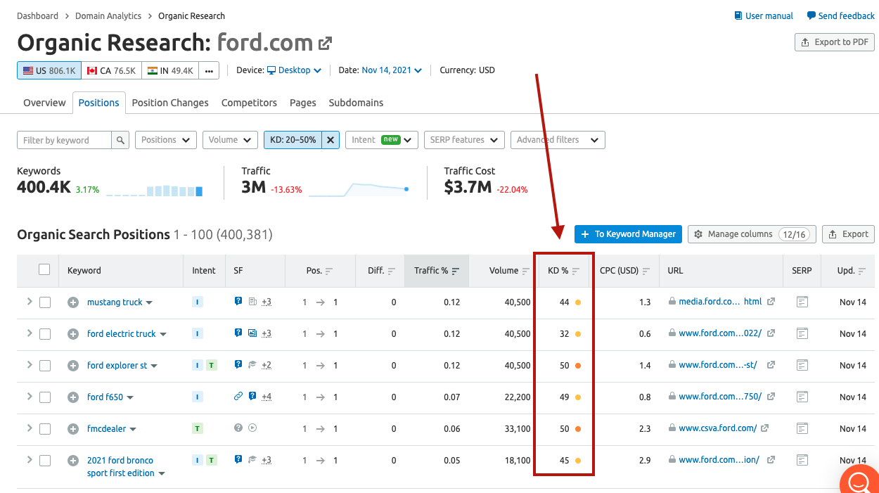Click the orange chat support bubble
Screen dimensions: 879x493
pos(859,481)
